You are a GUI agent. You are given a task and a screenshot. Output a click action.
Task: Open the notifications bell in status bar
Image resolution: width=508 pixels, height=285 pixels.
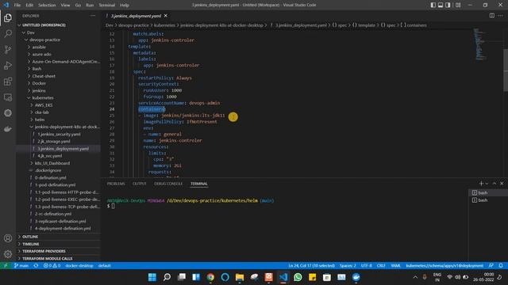click(501, 266)
